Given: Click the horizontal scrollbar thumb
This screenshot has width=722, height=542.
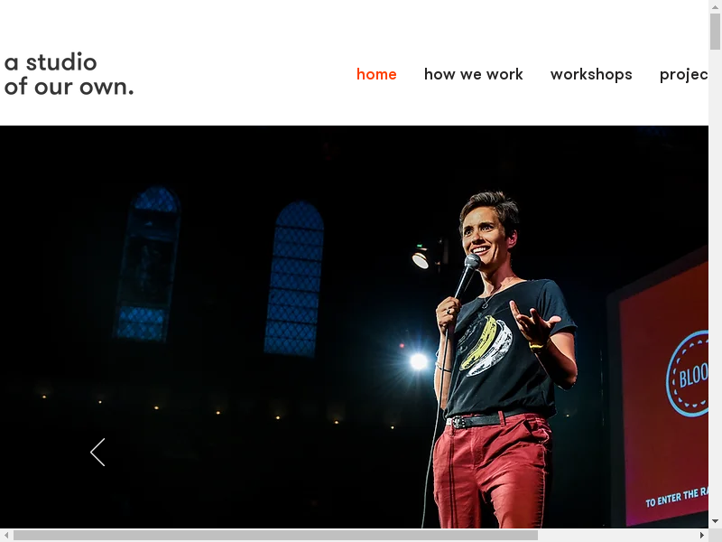Looking at the screenshot, I should click(275, 535).
